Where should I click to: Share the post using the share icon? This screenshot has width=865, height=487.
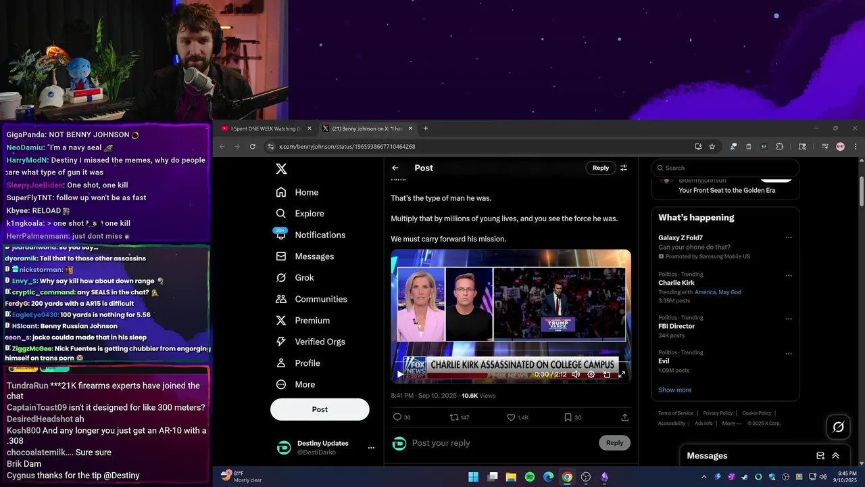tap(624, 417)
